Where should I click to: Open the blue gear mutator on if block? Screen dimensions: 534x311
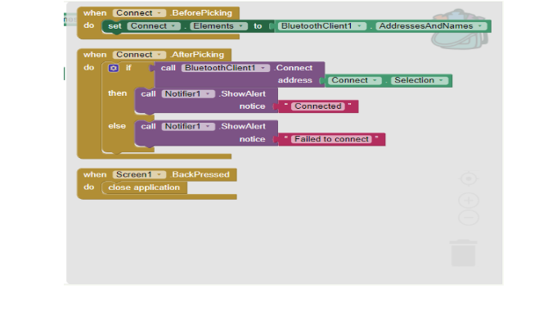[x=114, y=68]
